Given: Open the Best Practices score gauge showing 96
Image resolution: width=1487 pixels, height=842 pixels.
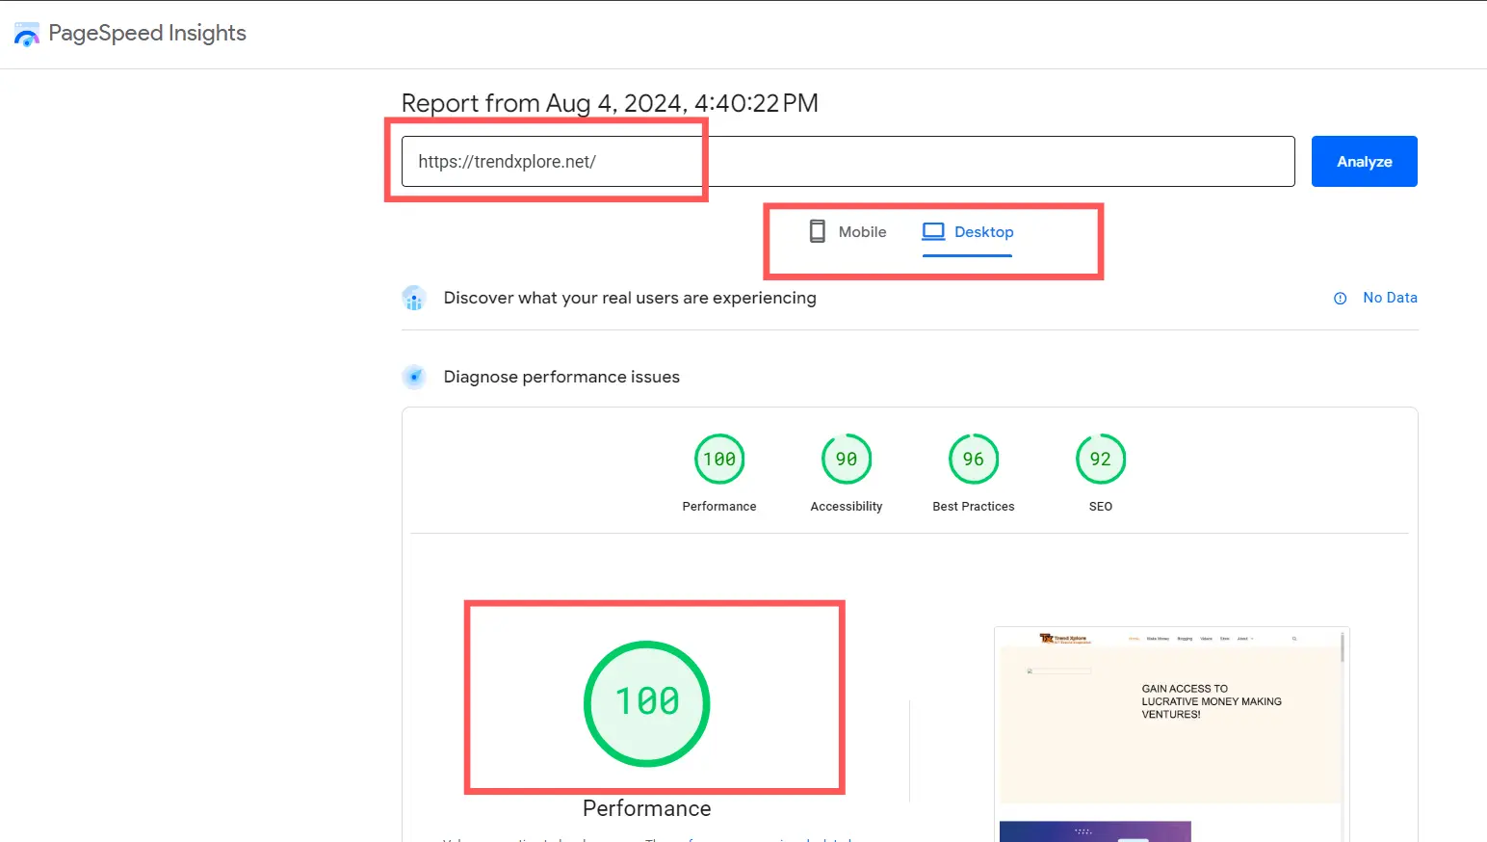Looking at the screenshot, I should (x=973, y=459).
